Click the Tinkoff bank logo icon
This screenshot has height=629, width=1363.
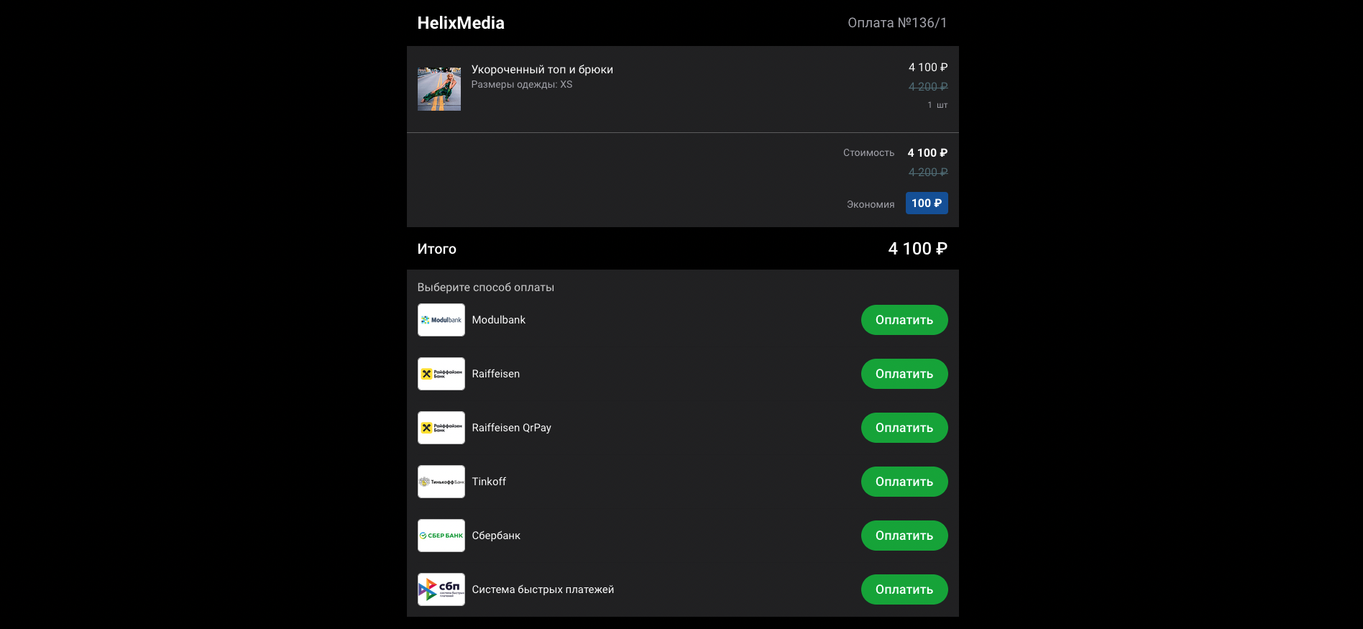pyautogui.click(x=441, y=482)
